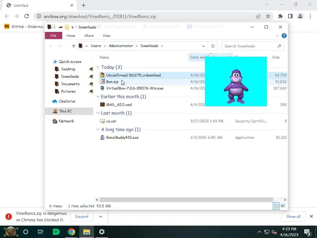Close the Chrome downloads bar
This screenshot has width=317, height=238.
pyautogui.click(x=311, y=217)
